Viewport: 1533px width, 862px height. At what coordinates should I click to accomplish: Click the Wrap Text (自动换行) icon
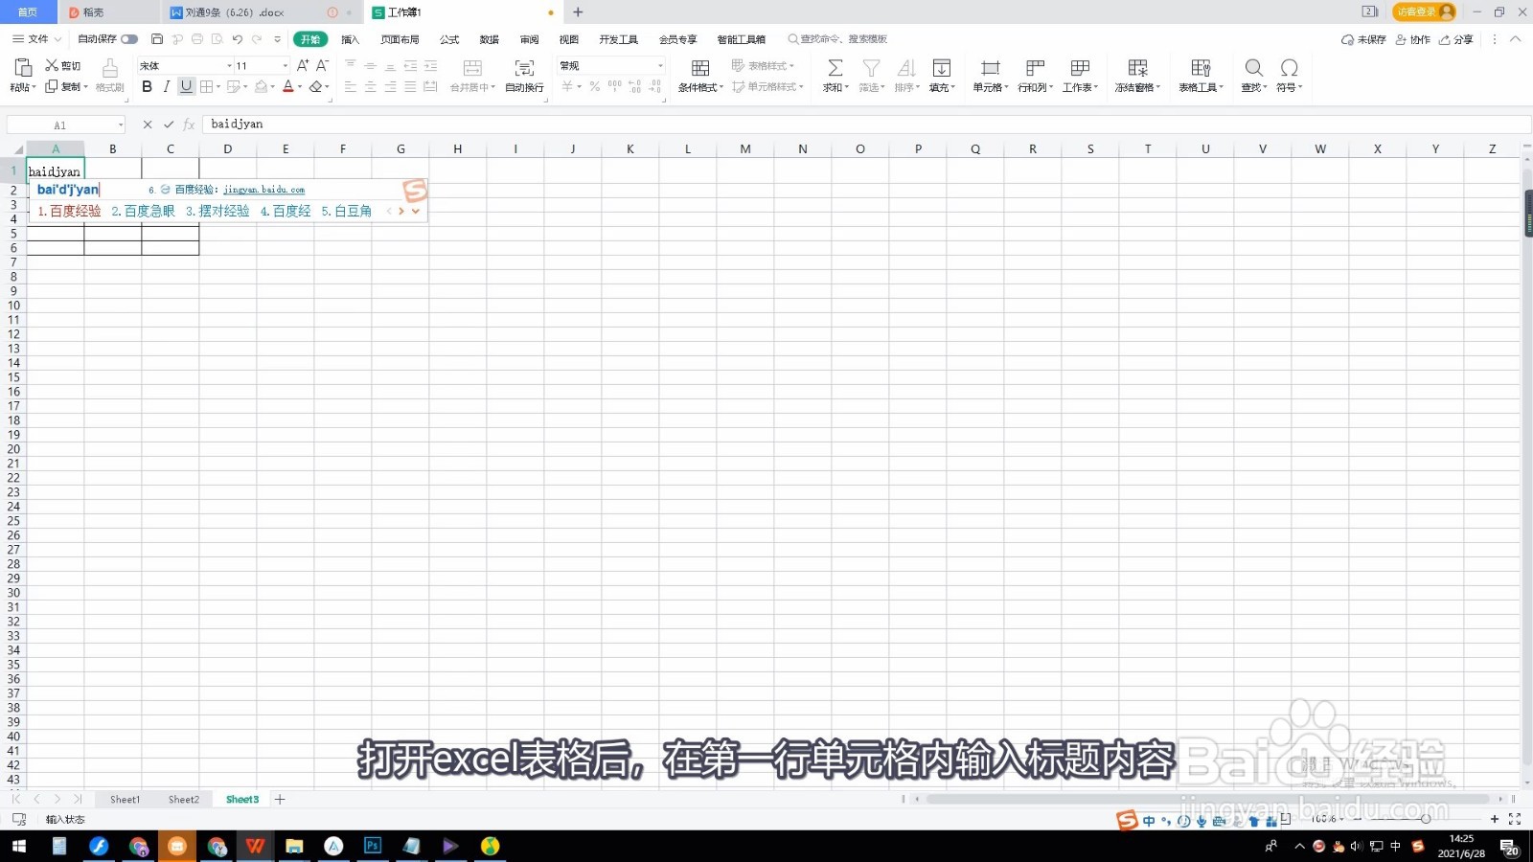tap(524, 68)
